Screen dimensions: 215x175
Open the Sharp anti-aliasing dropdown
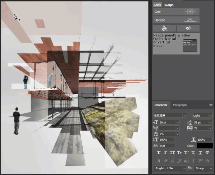click(203, 168)
